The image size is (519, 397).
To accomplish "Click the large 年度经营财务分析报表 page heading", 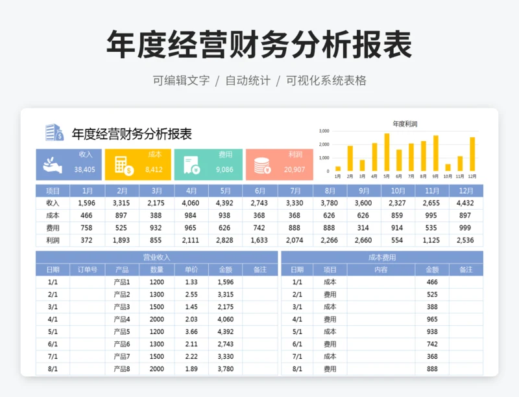I will pyautogui.click(x=259, y=45).
